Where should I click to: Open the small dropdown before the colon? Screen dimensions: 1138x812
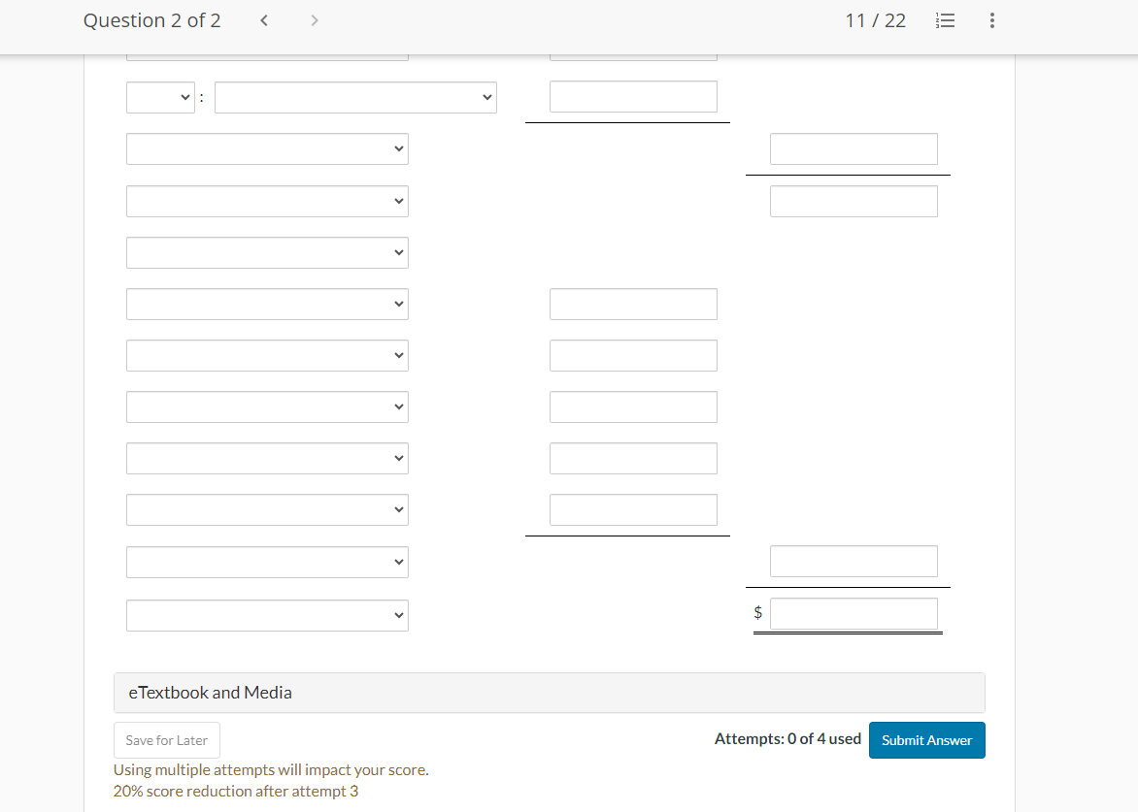pyautogui.click(x=160, y=97)
